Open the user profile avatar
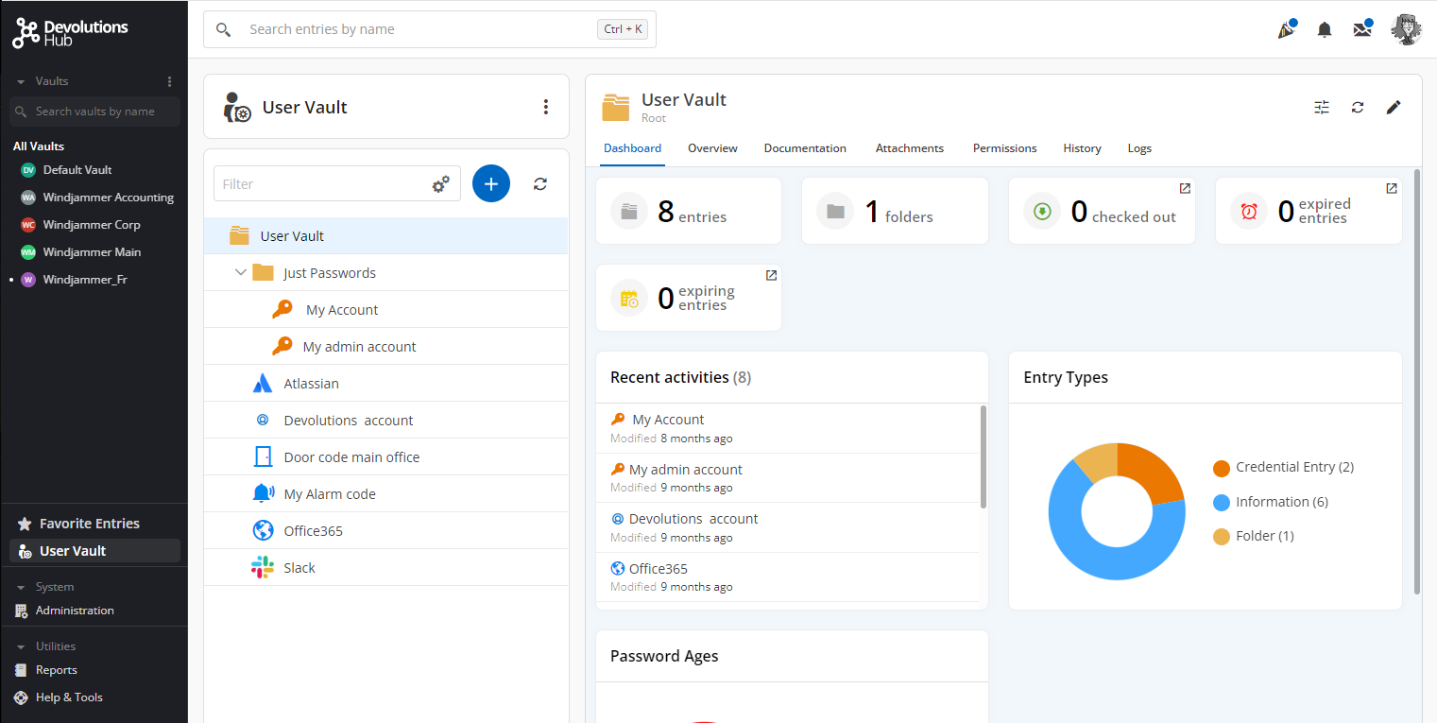Screen dimensions: 1437x723 point(1406,29)
